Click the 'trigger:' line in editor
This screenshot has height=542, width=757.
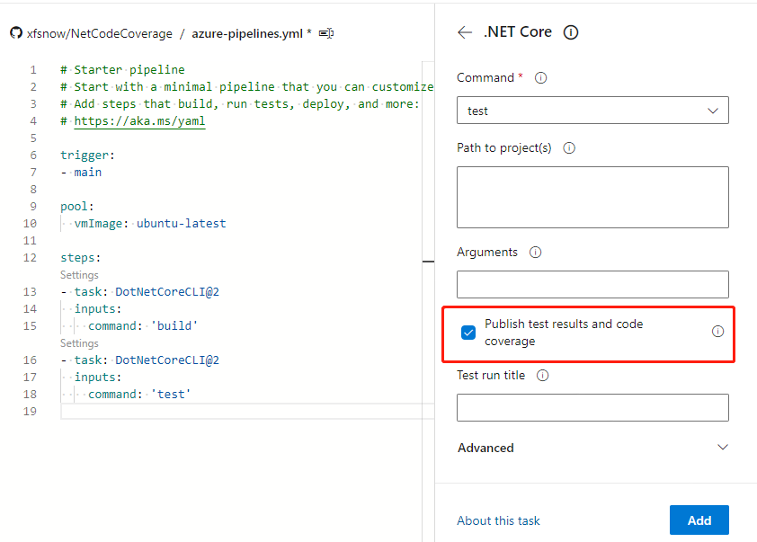[87, 155]
